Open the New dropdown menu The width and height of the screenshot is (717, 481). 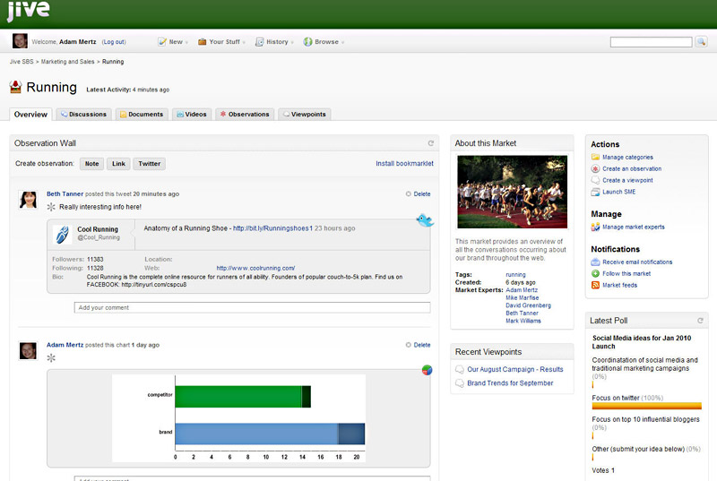pos(173,42)
